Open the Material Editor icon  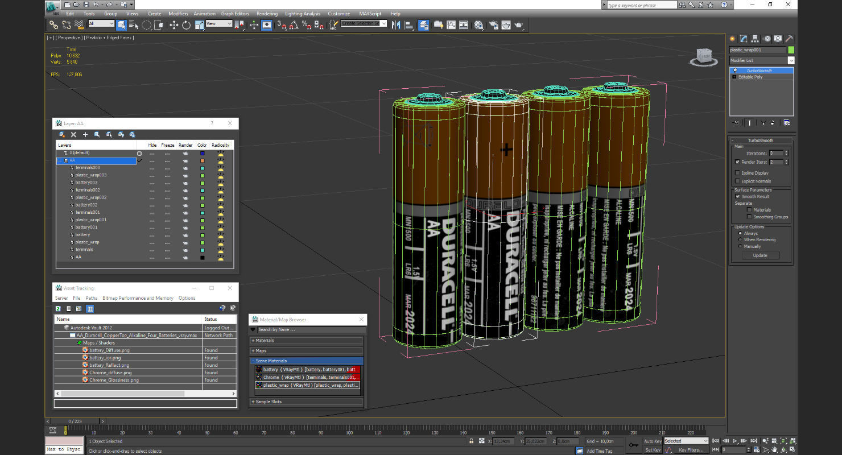pos(479,25)
